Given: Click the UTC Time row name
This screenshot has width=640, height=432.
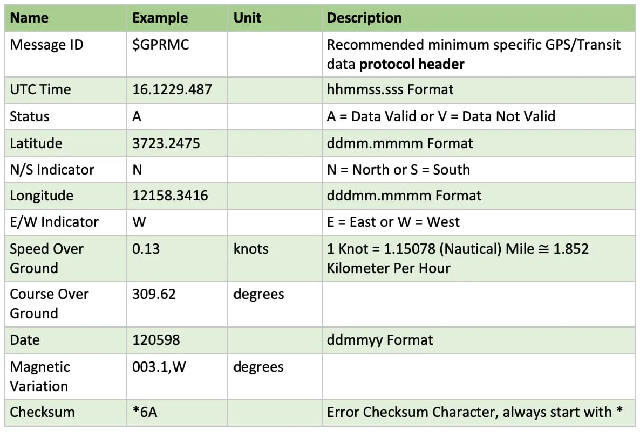Looking at the screenshot, I should coord(40,89).
